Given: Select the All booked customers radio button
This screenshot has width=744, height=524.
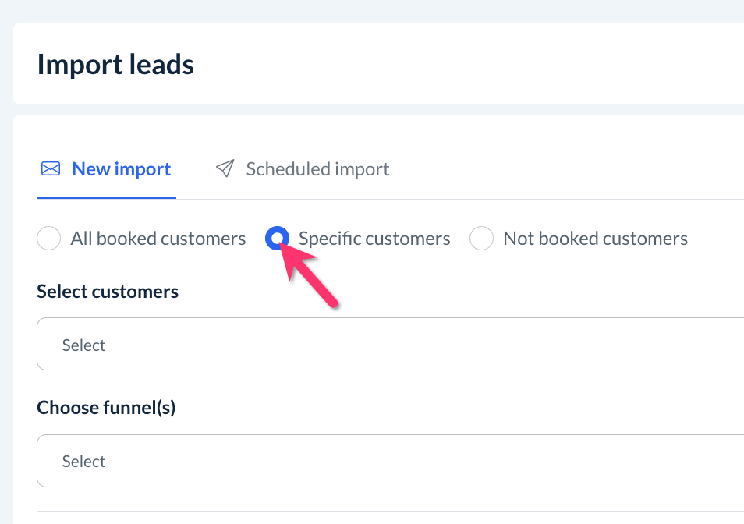Looking at the screenshot, I should tap(48, 239).
